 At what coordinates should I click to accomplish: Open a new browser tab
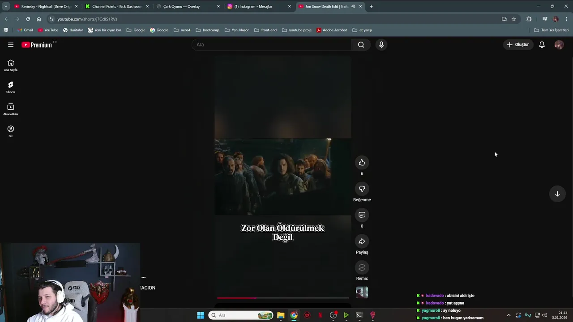pos(371,6)
